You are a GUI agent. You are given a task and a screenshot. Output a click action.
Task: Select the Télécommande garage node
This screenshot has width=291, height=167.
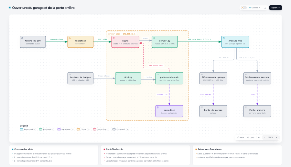(x=213, y=78)
